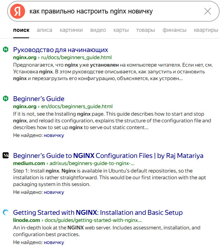Image resolution: width=220 pixels, height=250 pixels.
Task: Click the Linode favicon icon
Action: coord(6,212)
